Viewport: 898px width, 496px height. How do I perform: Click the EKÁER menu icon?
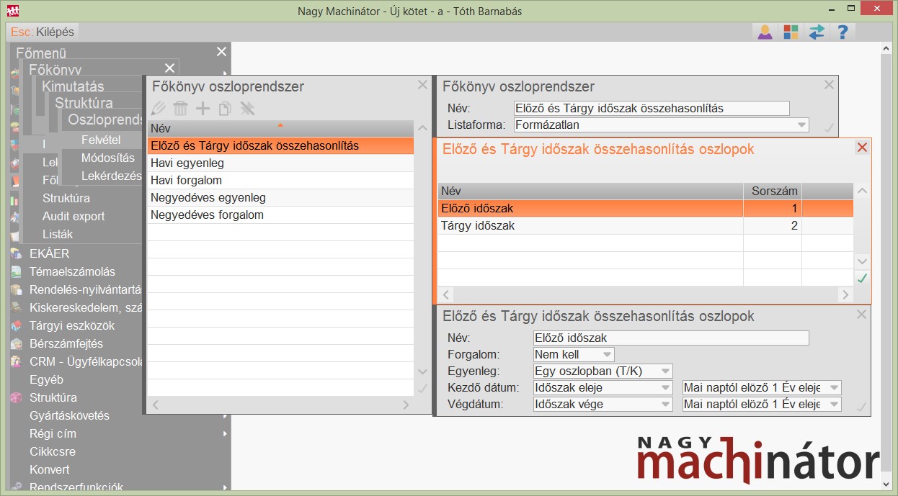point(17,253)
